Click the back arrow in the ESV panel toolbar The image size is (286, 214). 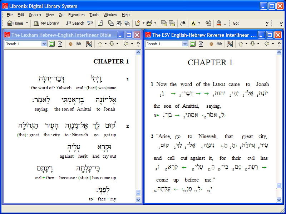tap(266, 44)
